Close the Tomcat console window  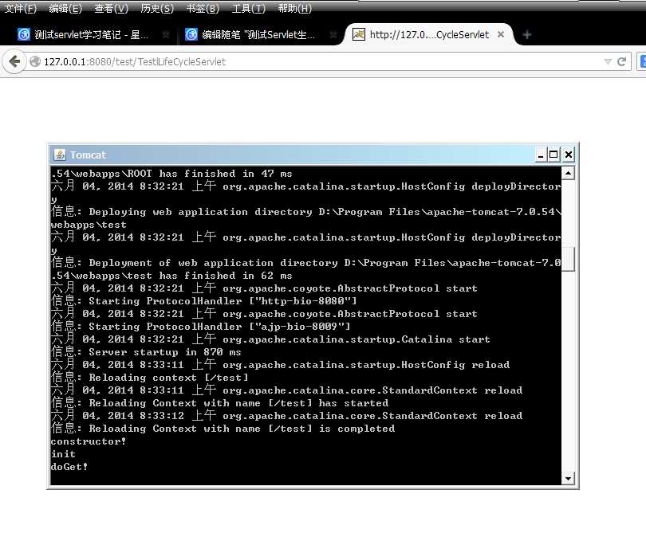point(569,155)
